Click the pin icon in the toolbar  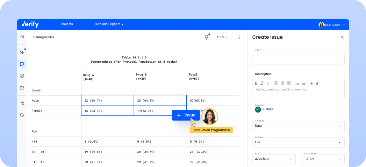(x=207, y=37)
